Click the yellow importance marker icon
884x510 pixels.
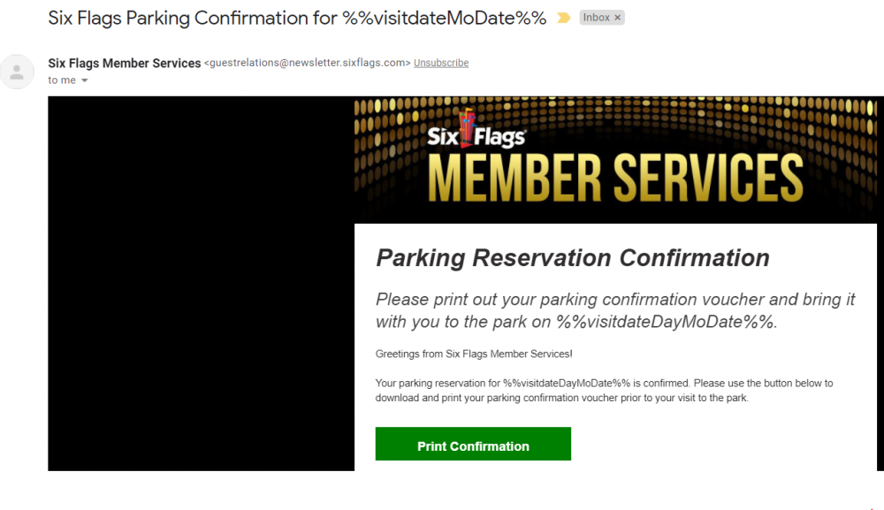563,18
